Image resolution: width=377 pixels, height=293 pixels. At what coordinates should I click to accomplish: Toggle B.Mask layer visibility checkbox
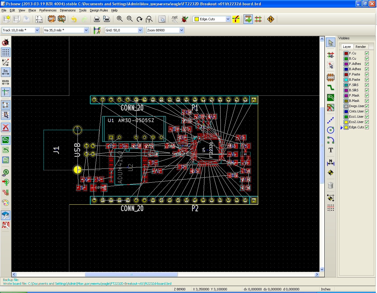tap(367, 101)
